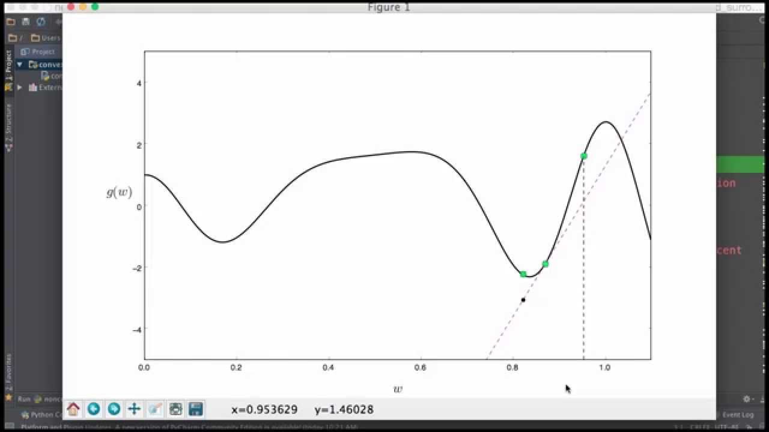Click the green point at the top of dashed line
Screen dimensions: 769x432
583,156
